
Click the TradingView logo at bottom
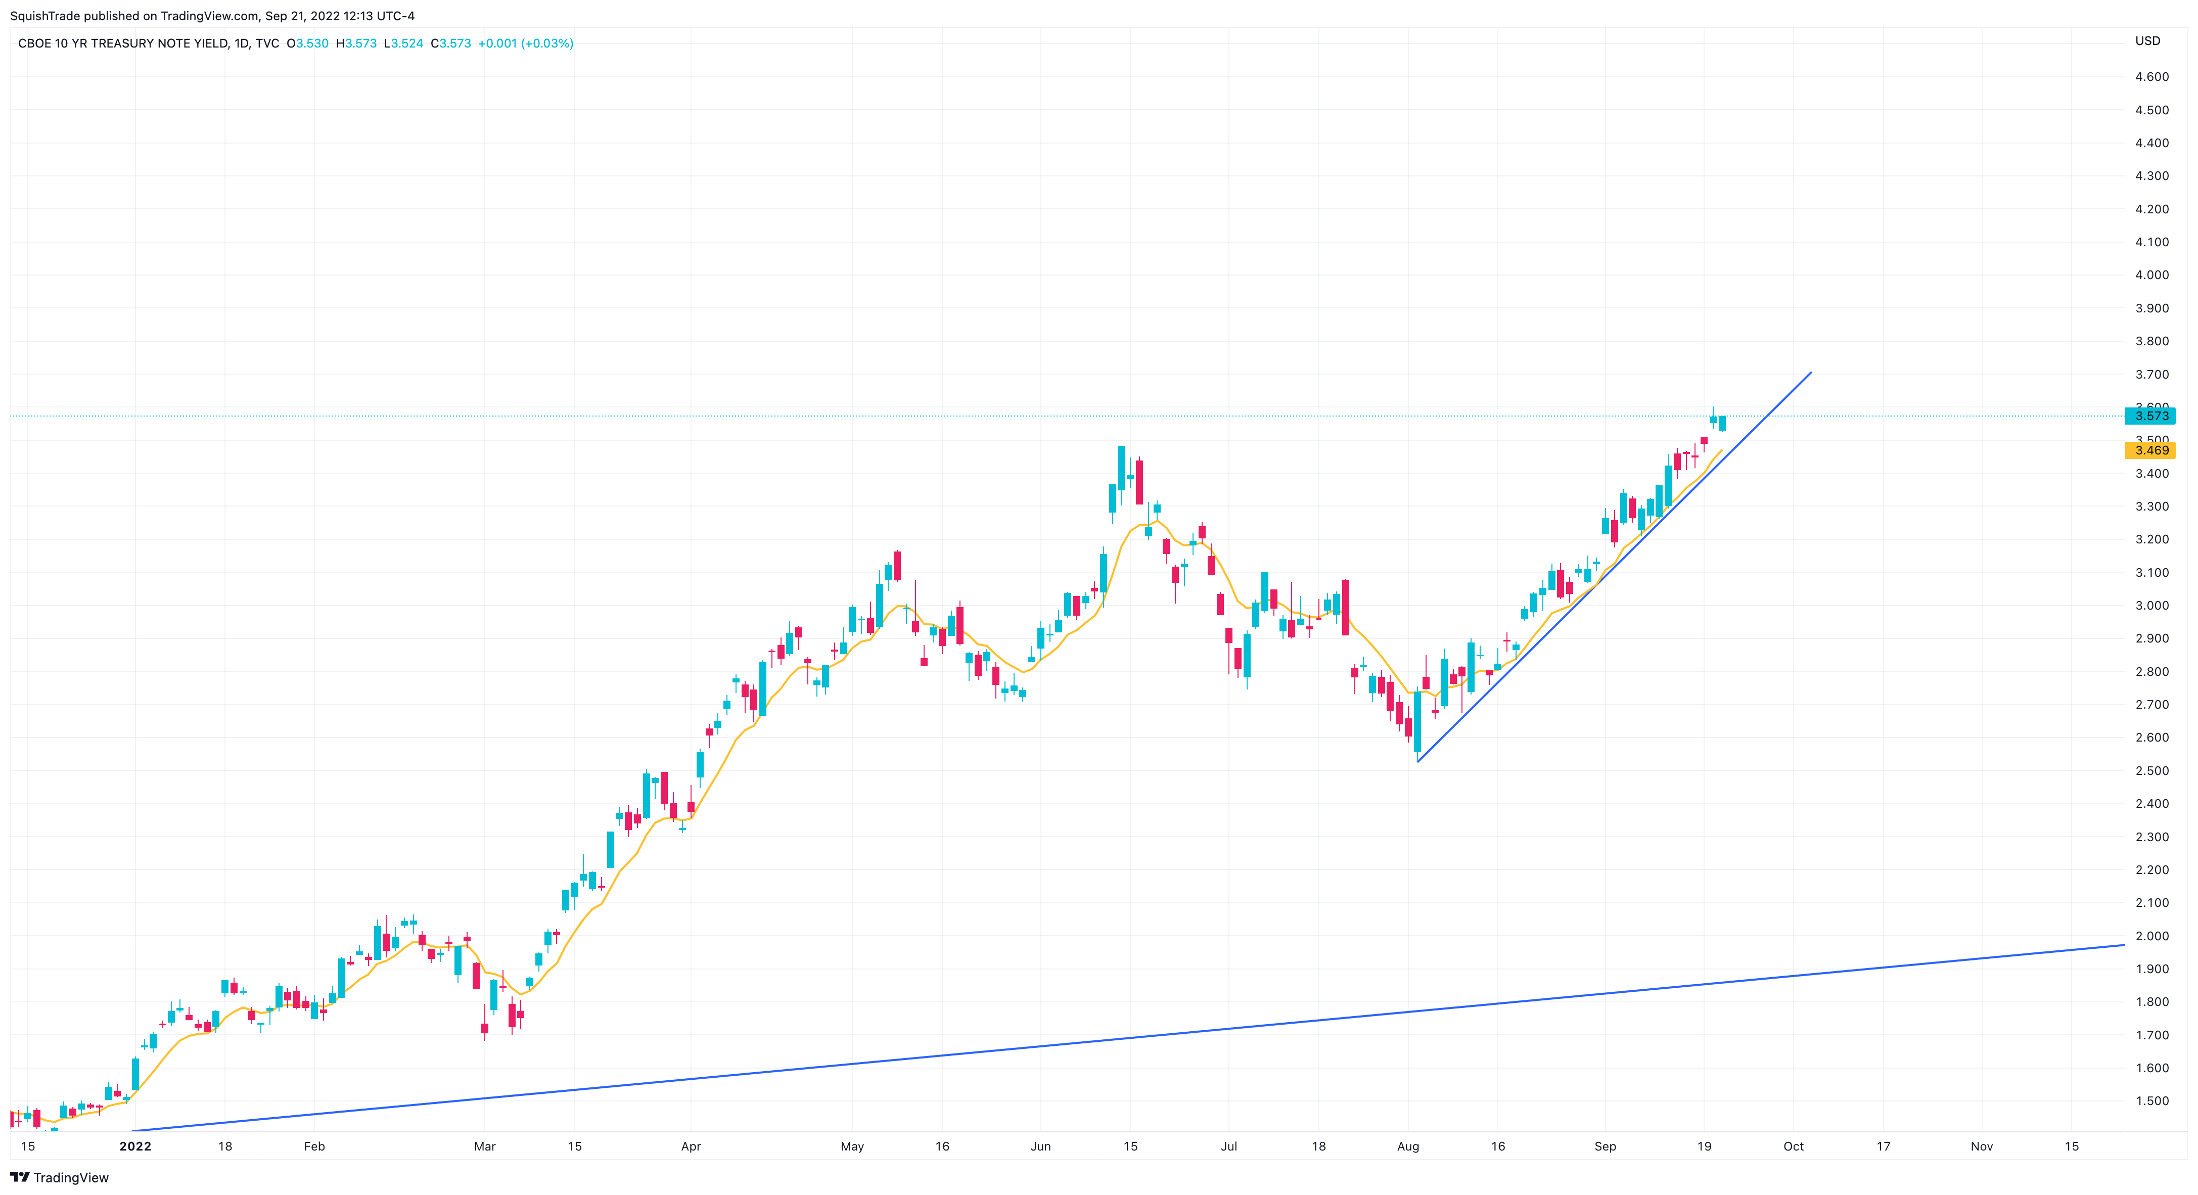[x=60, y=1178]
